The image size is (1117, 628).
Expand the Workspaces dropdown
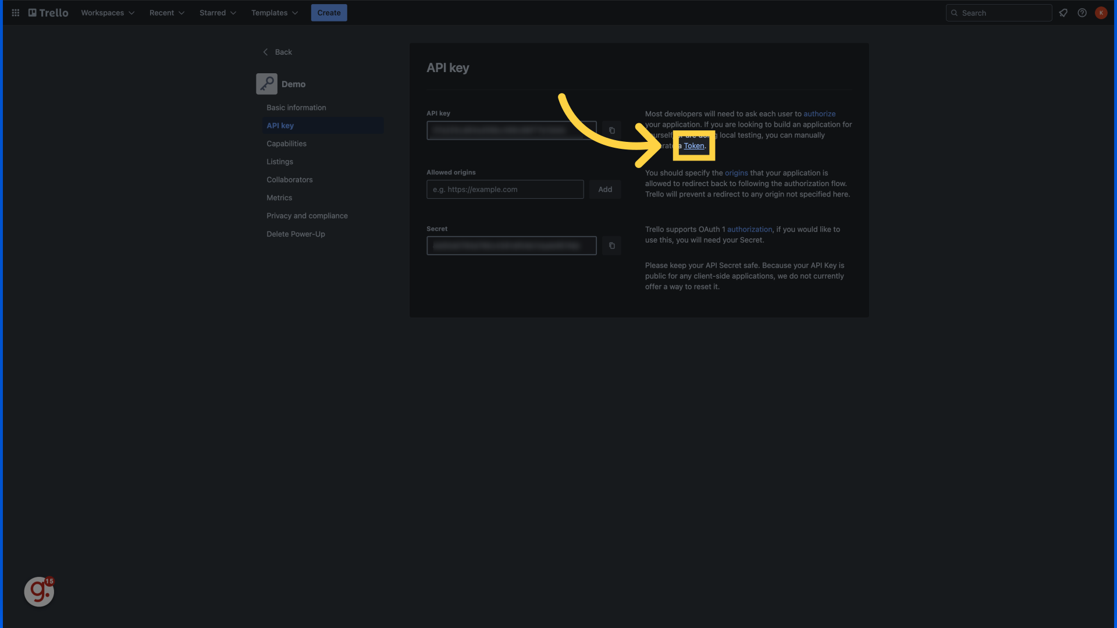click(x=108, y=13)
